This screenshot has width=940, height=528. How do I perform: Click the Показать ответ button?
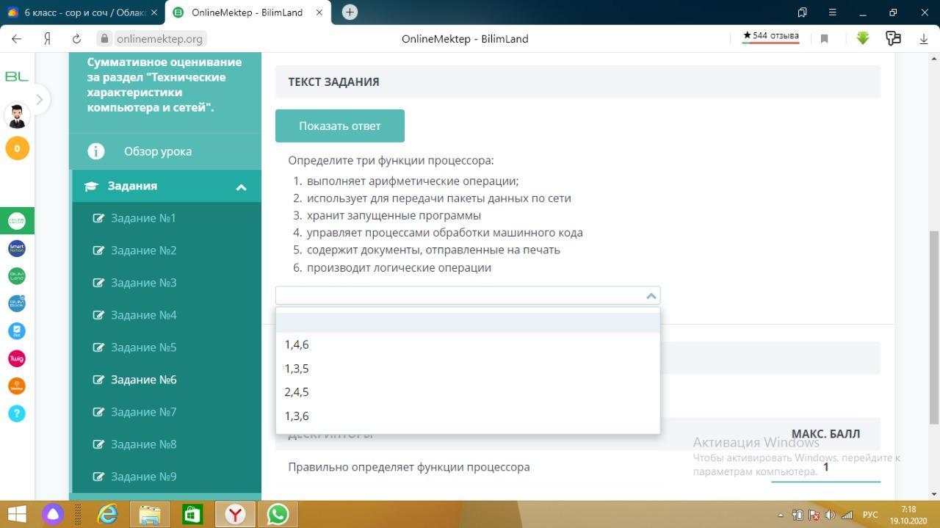(x=340, y=126)
